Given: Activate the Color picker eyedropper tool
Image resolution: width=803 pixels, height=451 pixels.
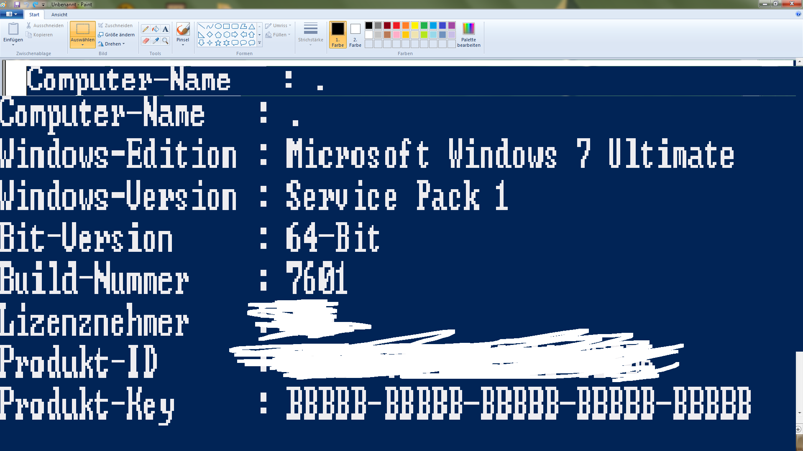Looking at the screenshot, I should [156, 41].
